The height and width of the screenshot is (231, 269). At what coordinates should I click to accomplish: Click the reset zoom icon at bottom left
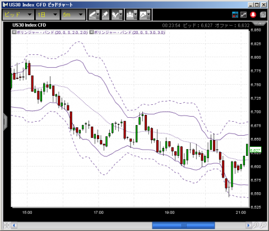point(7,225)
